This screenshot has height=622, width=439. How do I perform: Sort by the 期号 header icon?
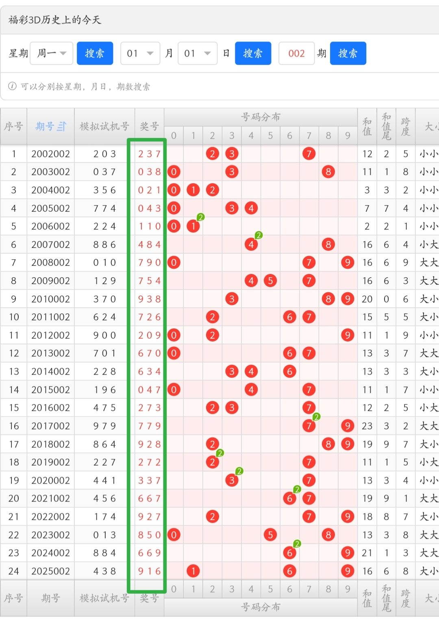point(61,127)
